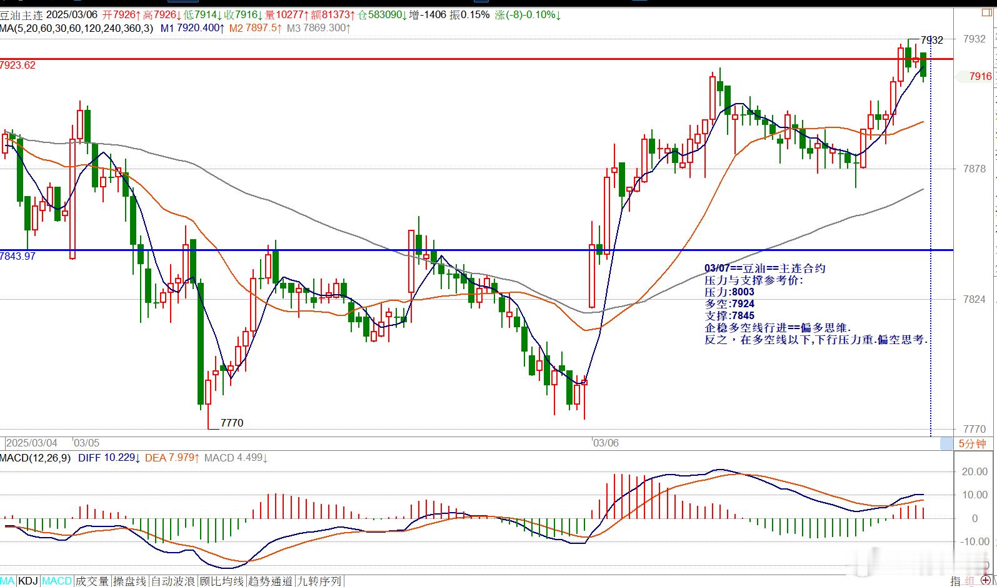Select the MACD indicator tab

[57, 581]
